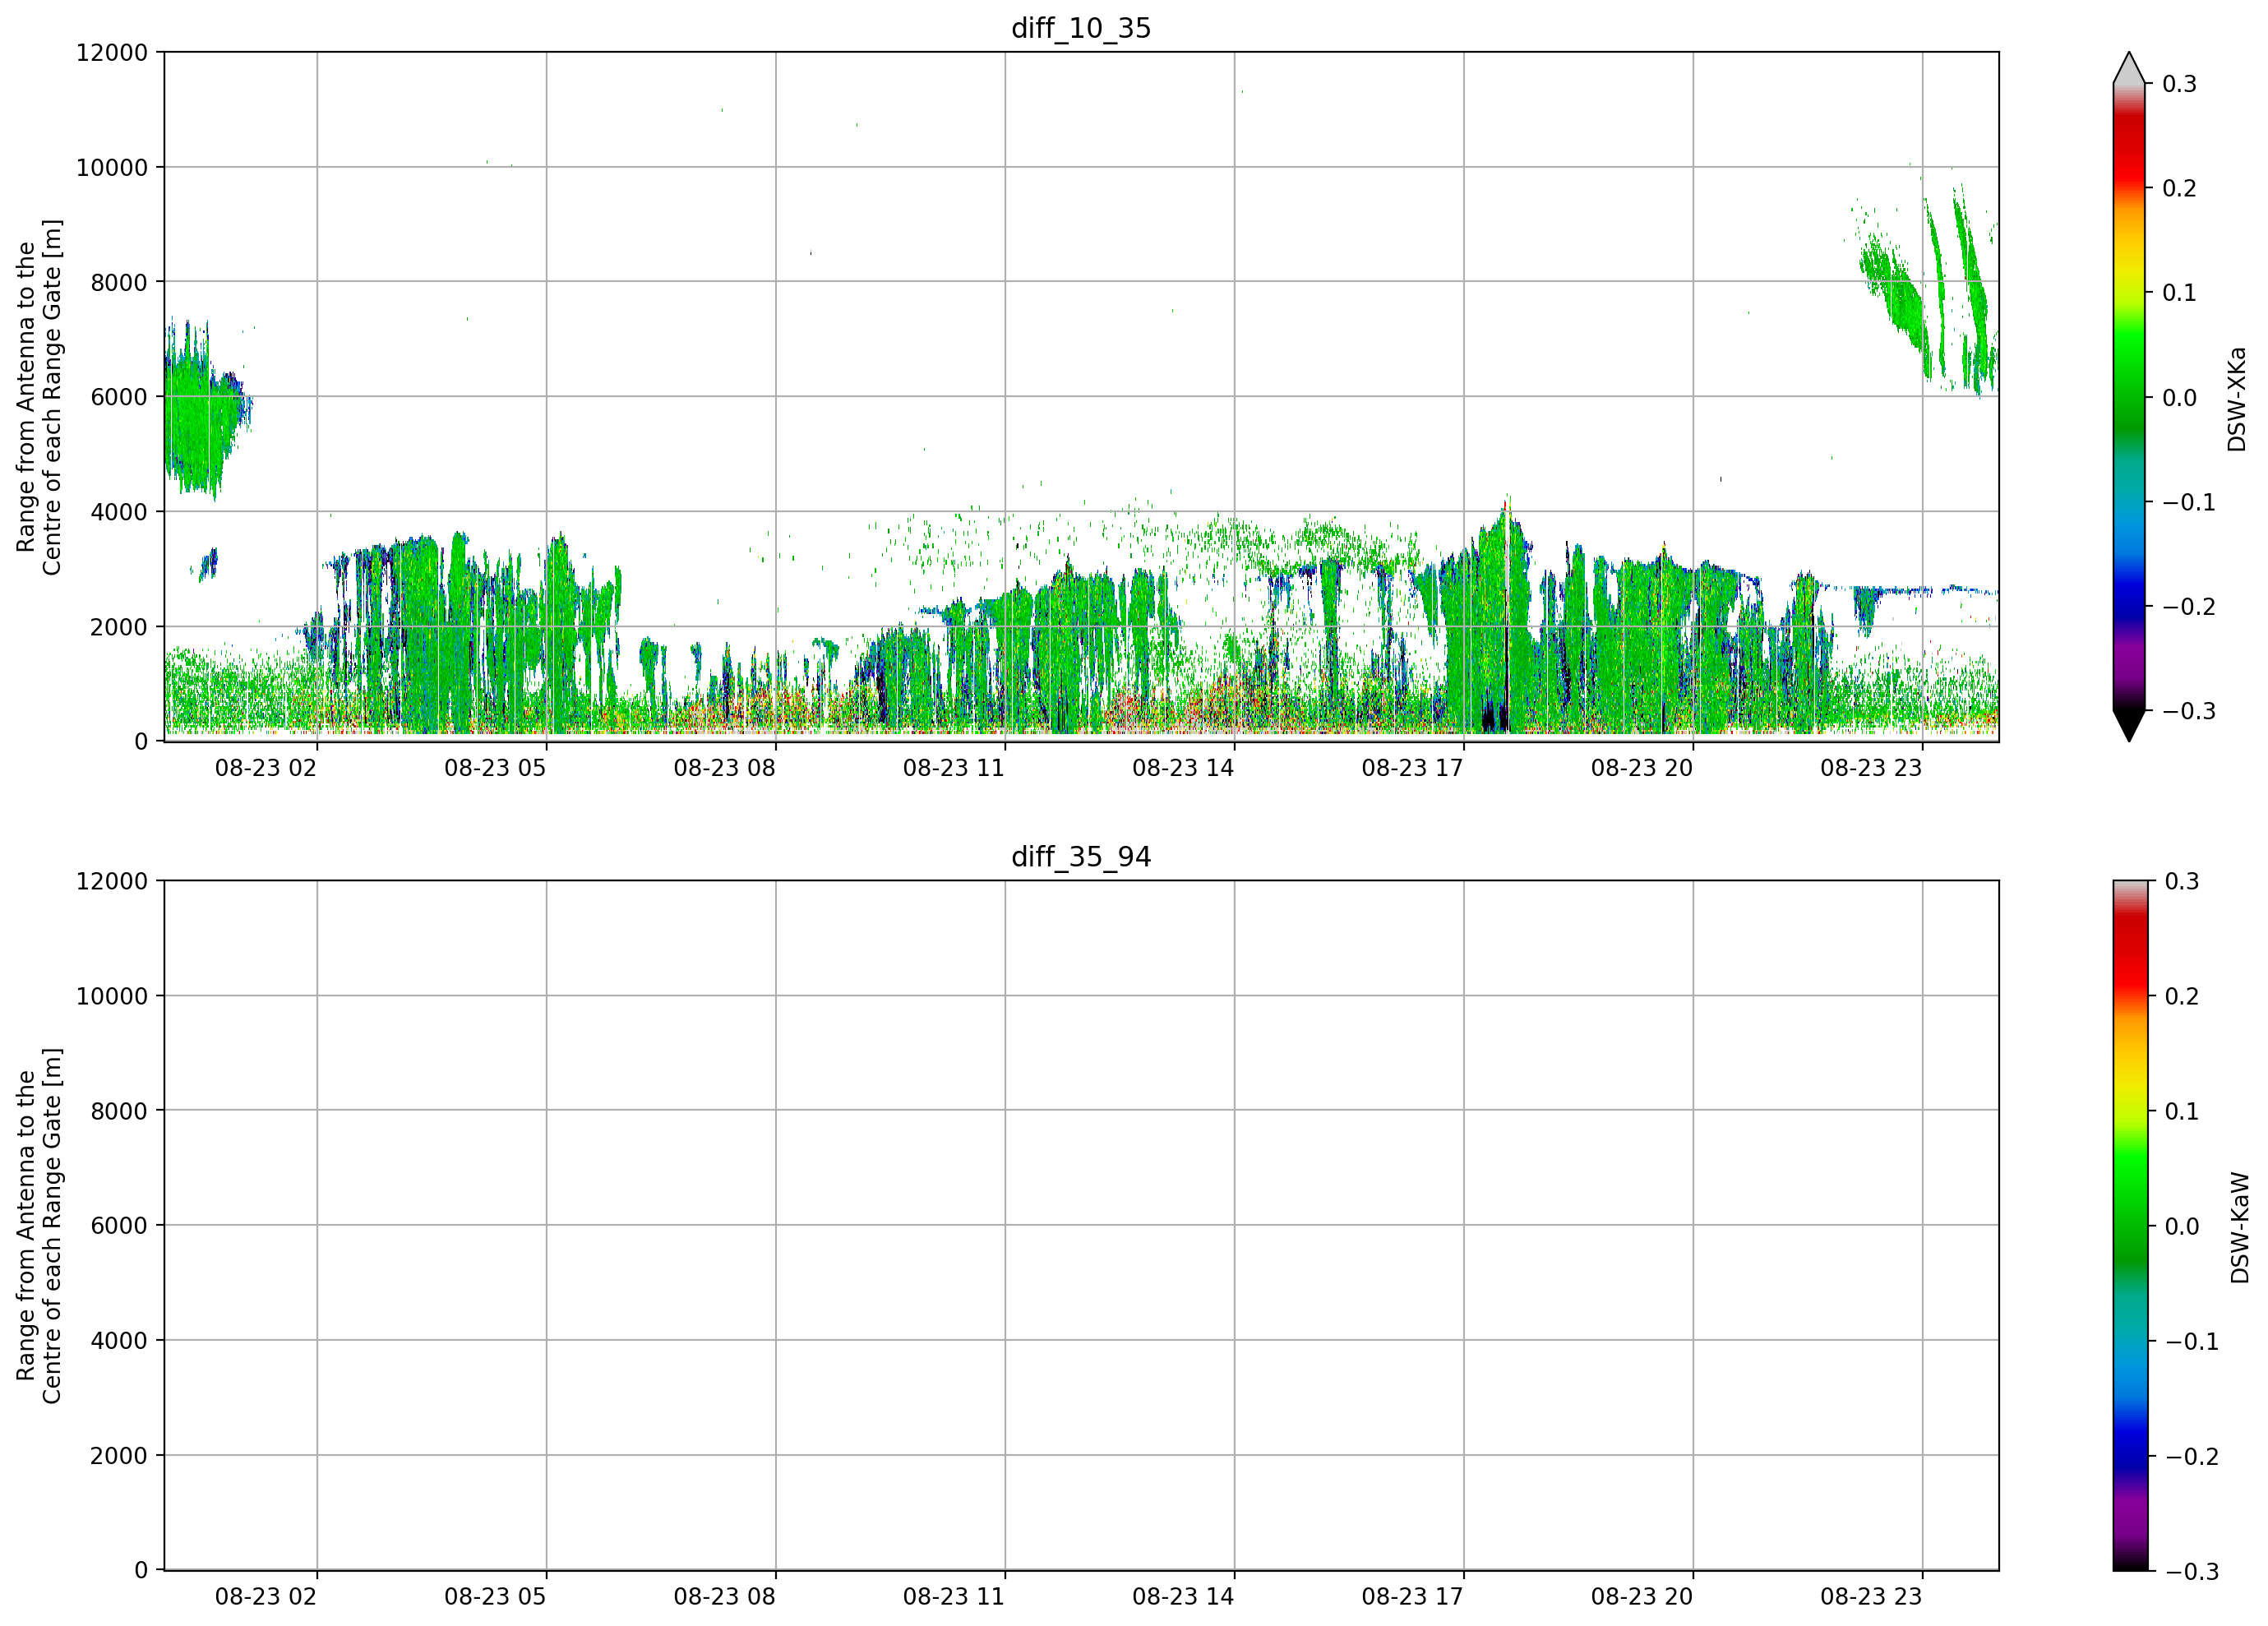Viewport: 2268px width, 1626px height.
Task: Click the 0.0 tick on DSW-XKa colorbar
Action: coord(2180,398)
